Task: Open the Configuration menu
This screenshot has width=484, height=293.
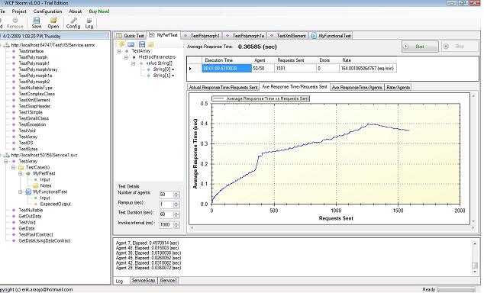Action: [47, 11]
